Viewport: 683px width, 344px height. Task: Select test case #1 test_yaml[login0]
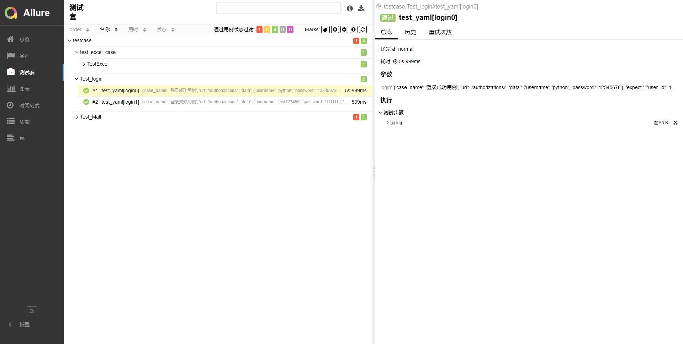tap(225, 91)
